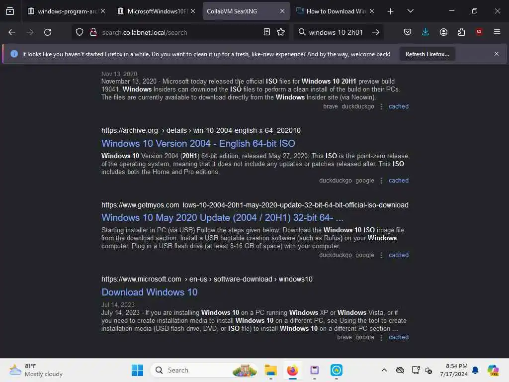
Task: Click the https://www.microsoft.com URL text
Action: [x=141, y=280]
